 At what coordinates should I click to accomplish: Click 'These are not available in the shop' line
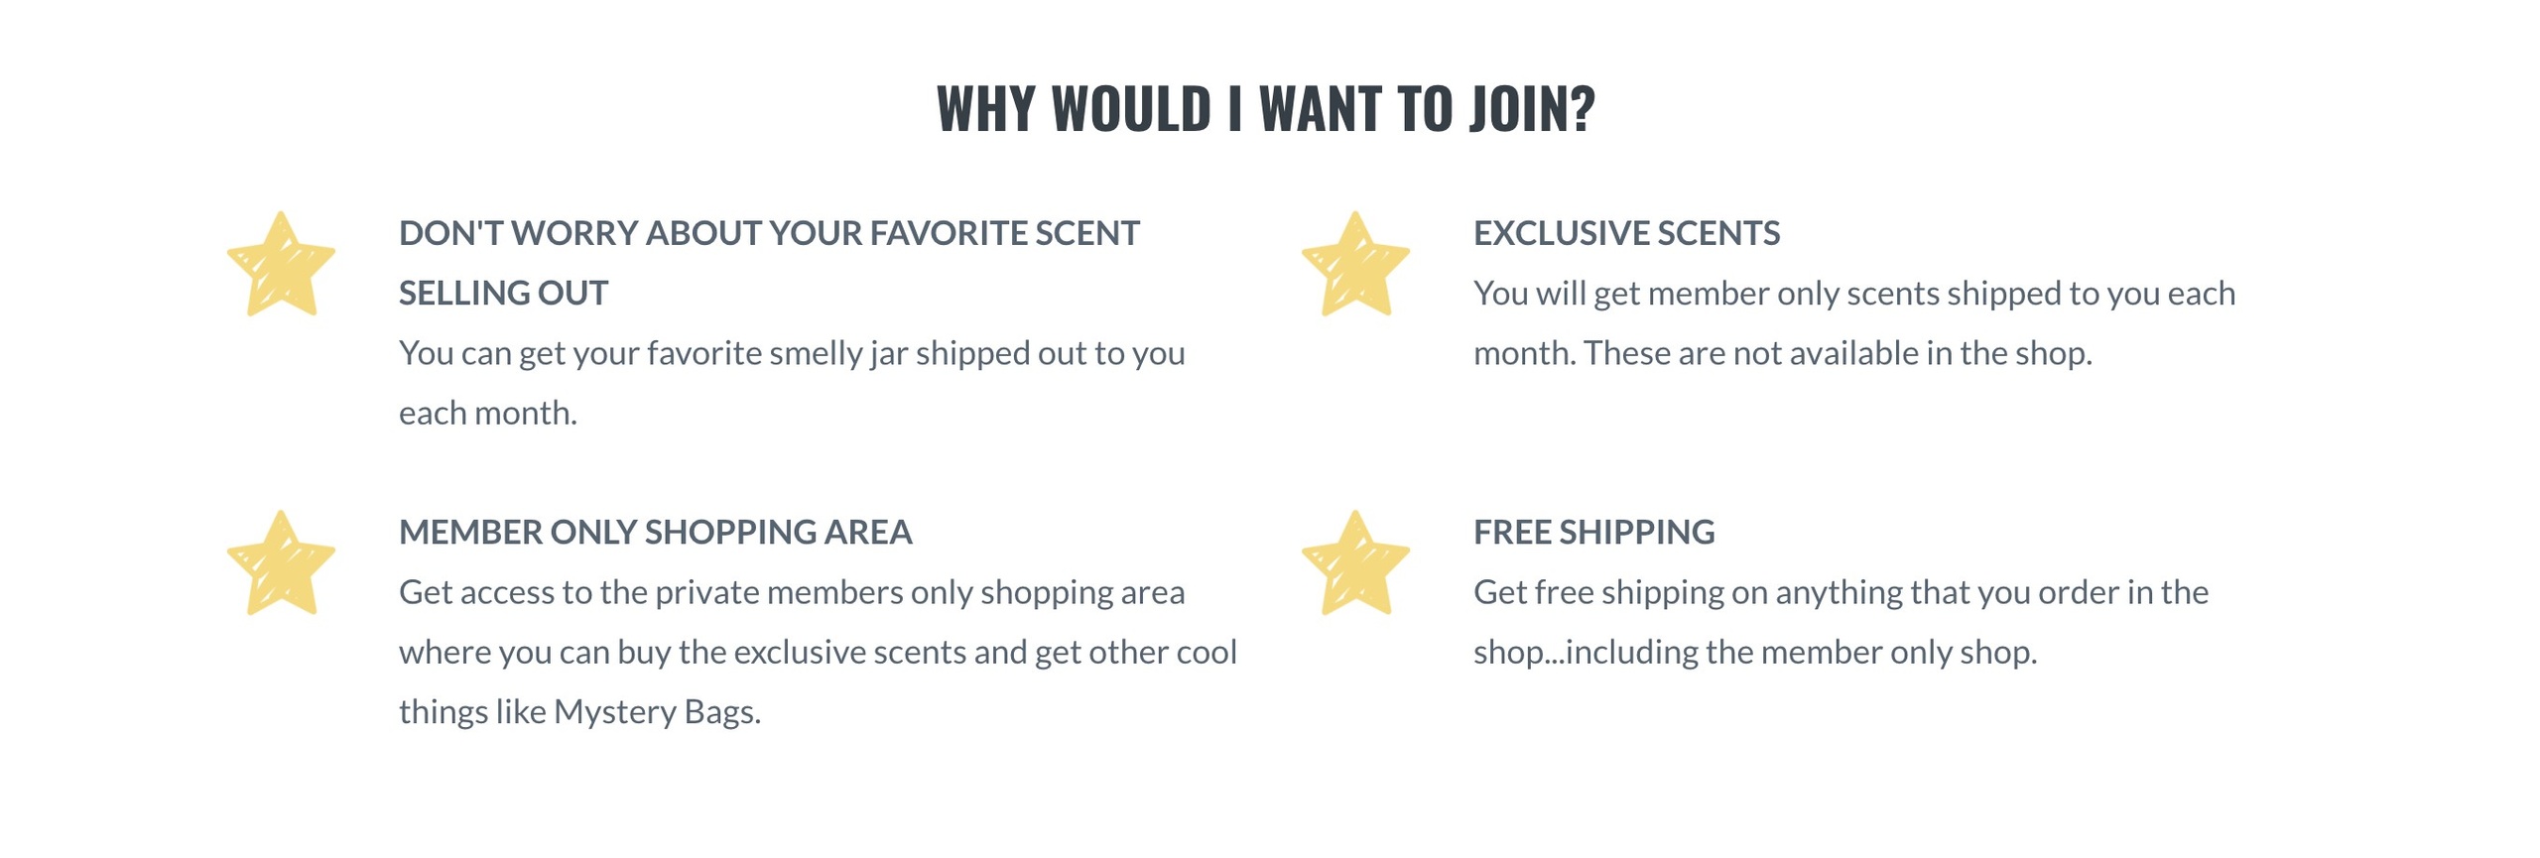[x=1782, y=353]
